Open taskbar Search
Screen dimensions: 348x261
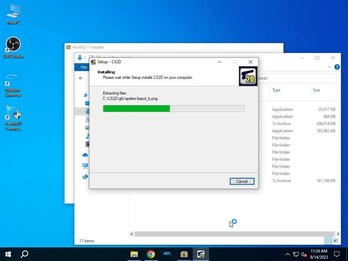[x=24, y=254]
